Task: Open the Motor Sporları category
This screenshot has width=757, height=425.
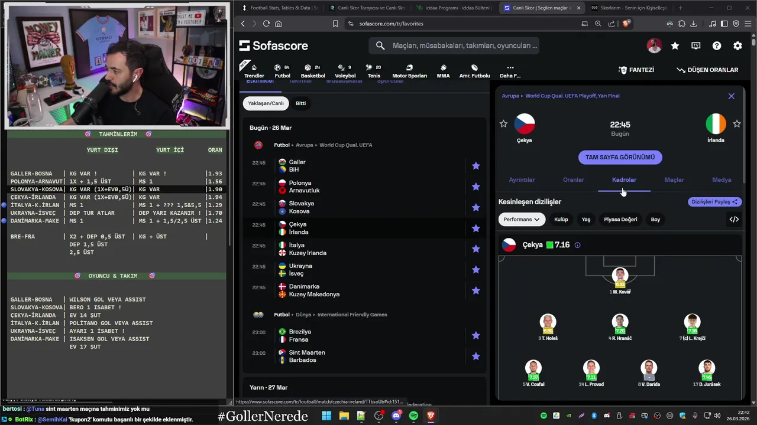Action: tap(409, 71)
